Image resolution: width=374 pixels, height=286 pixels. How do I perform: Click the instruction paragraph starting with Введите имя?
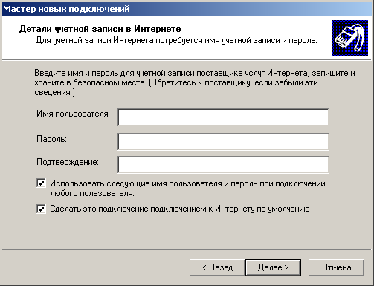[195, 82]
